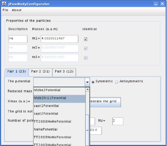Screen dimensions: 167x146
Task: Close the JFewBodyConfigurator window
Action: (162, 4)
